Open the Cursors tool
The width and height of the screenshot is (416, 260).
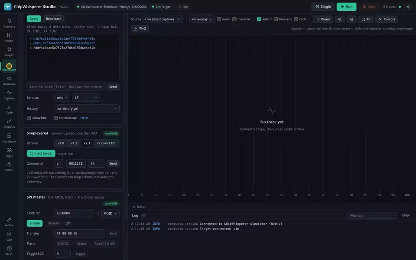[x=387, y=19]
